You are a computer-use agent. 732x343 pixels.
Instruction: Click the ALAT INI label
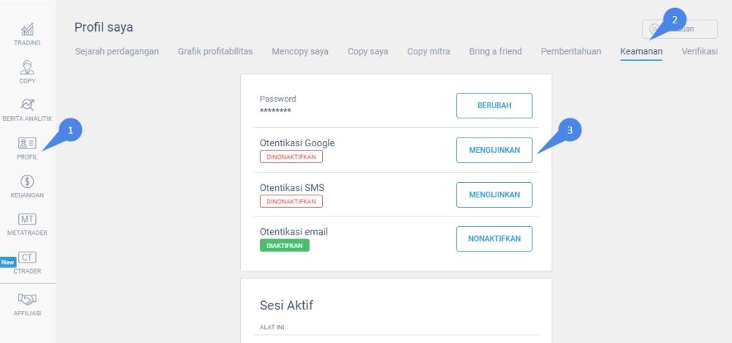tap(272, 327)
